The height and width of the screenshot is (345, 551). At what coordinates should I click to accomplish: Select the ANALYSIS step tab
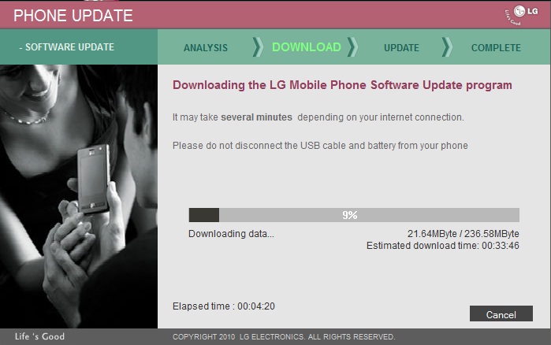click(x=206, y=47)
